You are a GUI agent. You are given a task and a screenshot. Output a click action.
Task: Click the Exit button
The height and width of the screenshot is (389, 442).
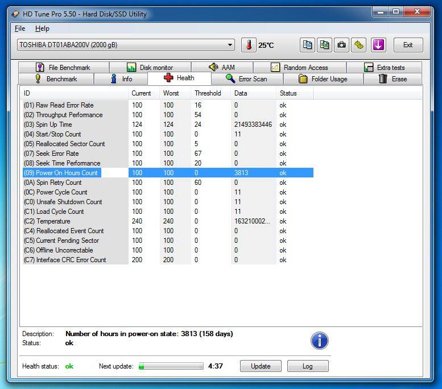coord(408,45)
